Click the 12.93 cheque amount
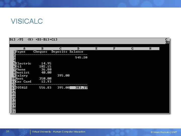The height and width of the screenshot is (136, 181). point(46,82)
